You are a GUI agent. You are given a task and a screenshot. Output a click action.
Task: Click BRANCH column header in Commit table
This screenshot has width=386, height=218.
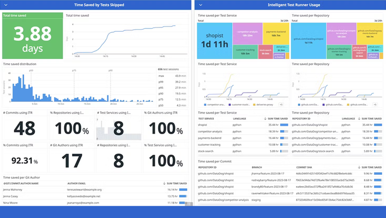(x=257, y=167)
